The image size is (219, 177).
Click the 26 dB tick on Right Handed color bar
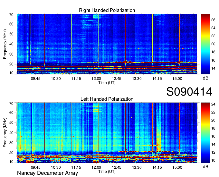[213, 20]
